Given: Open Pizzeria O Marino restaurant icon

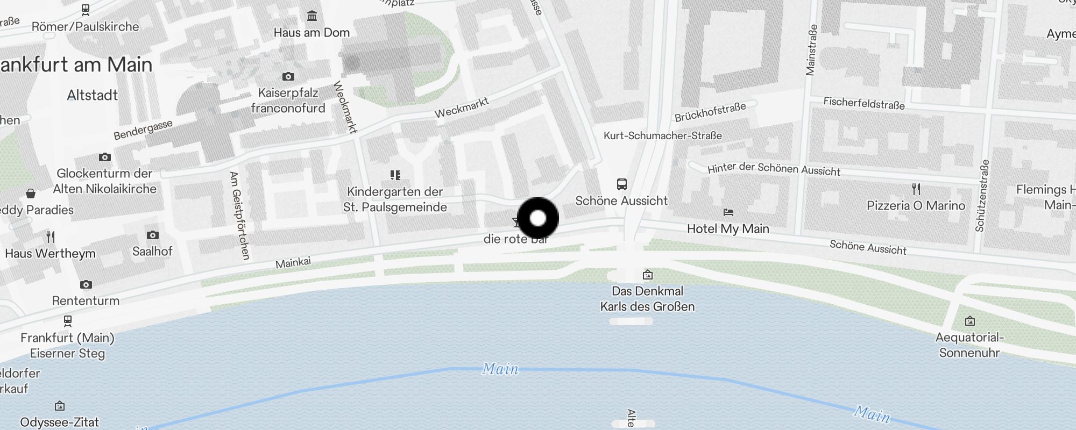Looking at the screenshot, I should (916, 189).
